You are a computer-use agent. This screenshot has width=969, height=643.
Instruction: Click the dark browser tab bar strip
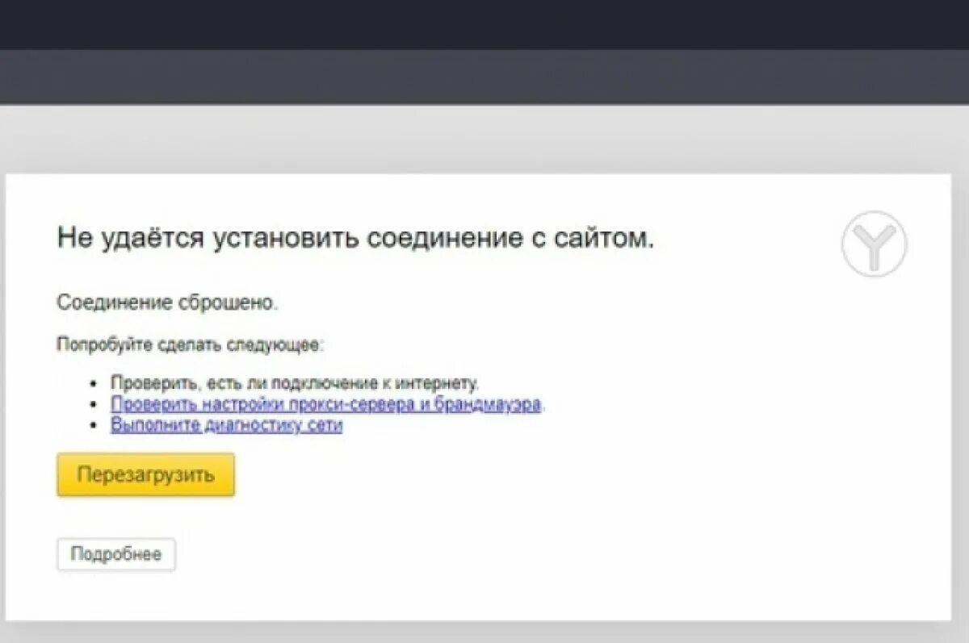484,24
